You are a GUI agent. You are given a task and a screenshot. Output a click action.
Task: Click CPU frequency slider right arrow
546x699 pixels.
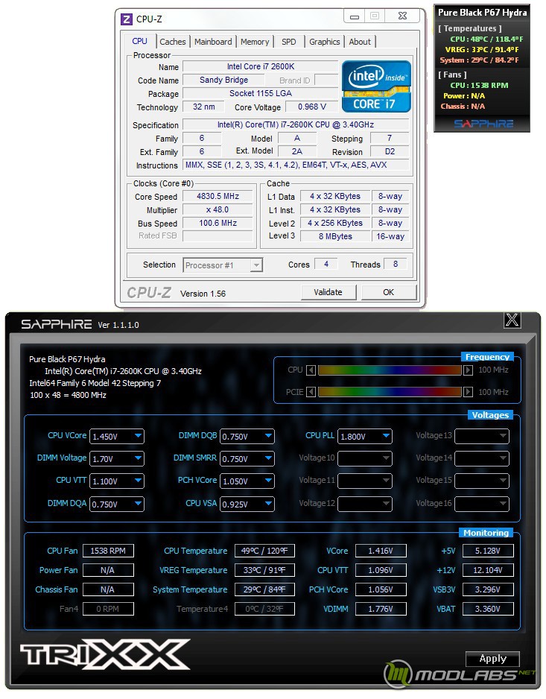468,370
